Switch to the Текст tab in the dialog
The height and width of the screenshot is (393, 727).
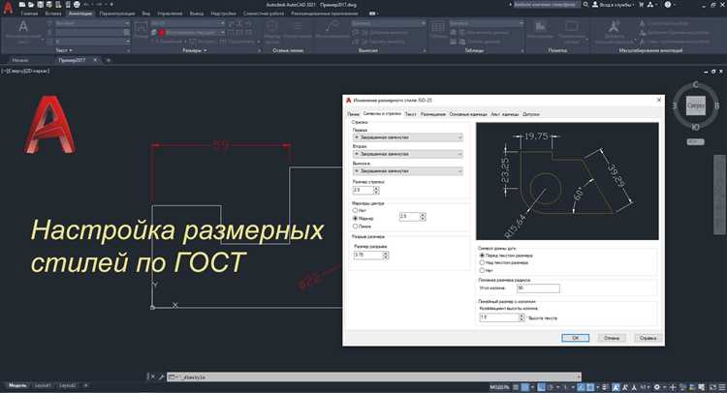pos(411,114)
